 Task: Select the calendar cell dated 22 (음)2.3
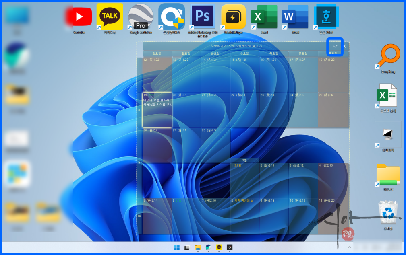pos(245,110)
